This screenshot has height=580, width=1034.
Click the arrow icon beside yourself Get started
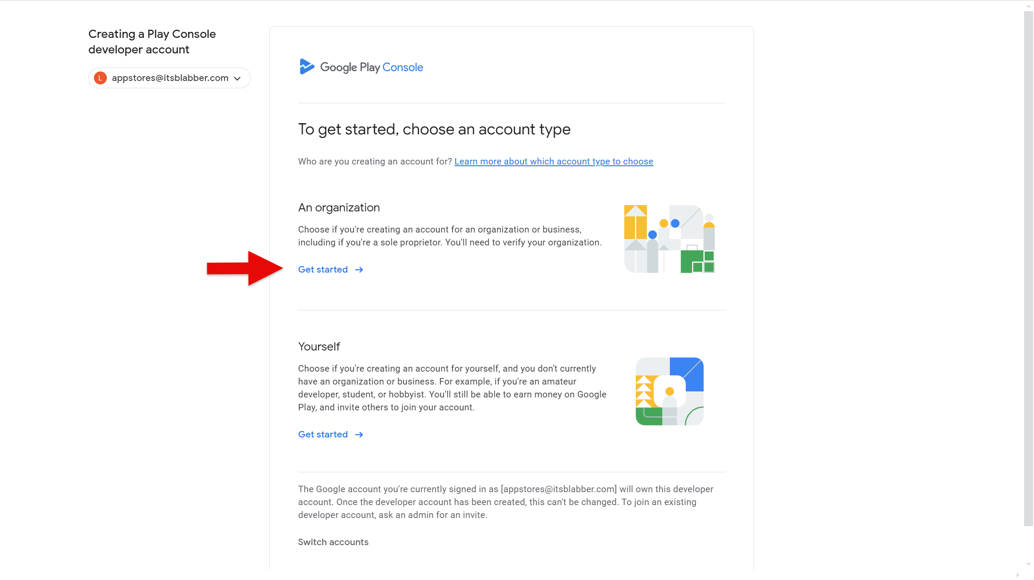[x=358, y=434]
